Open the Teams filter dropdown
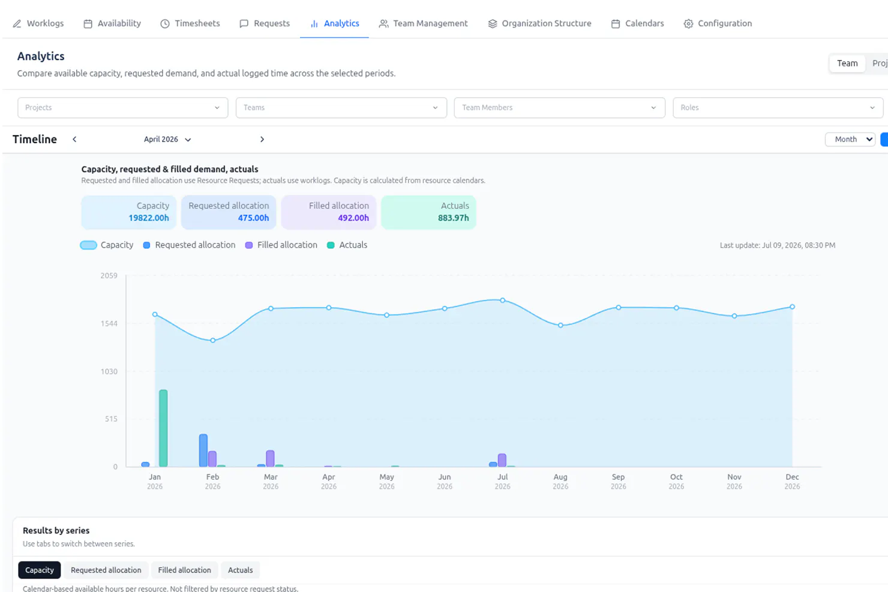This screenshot has width=888, height=592. tap(341, 108)
